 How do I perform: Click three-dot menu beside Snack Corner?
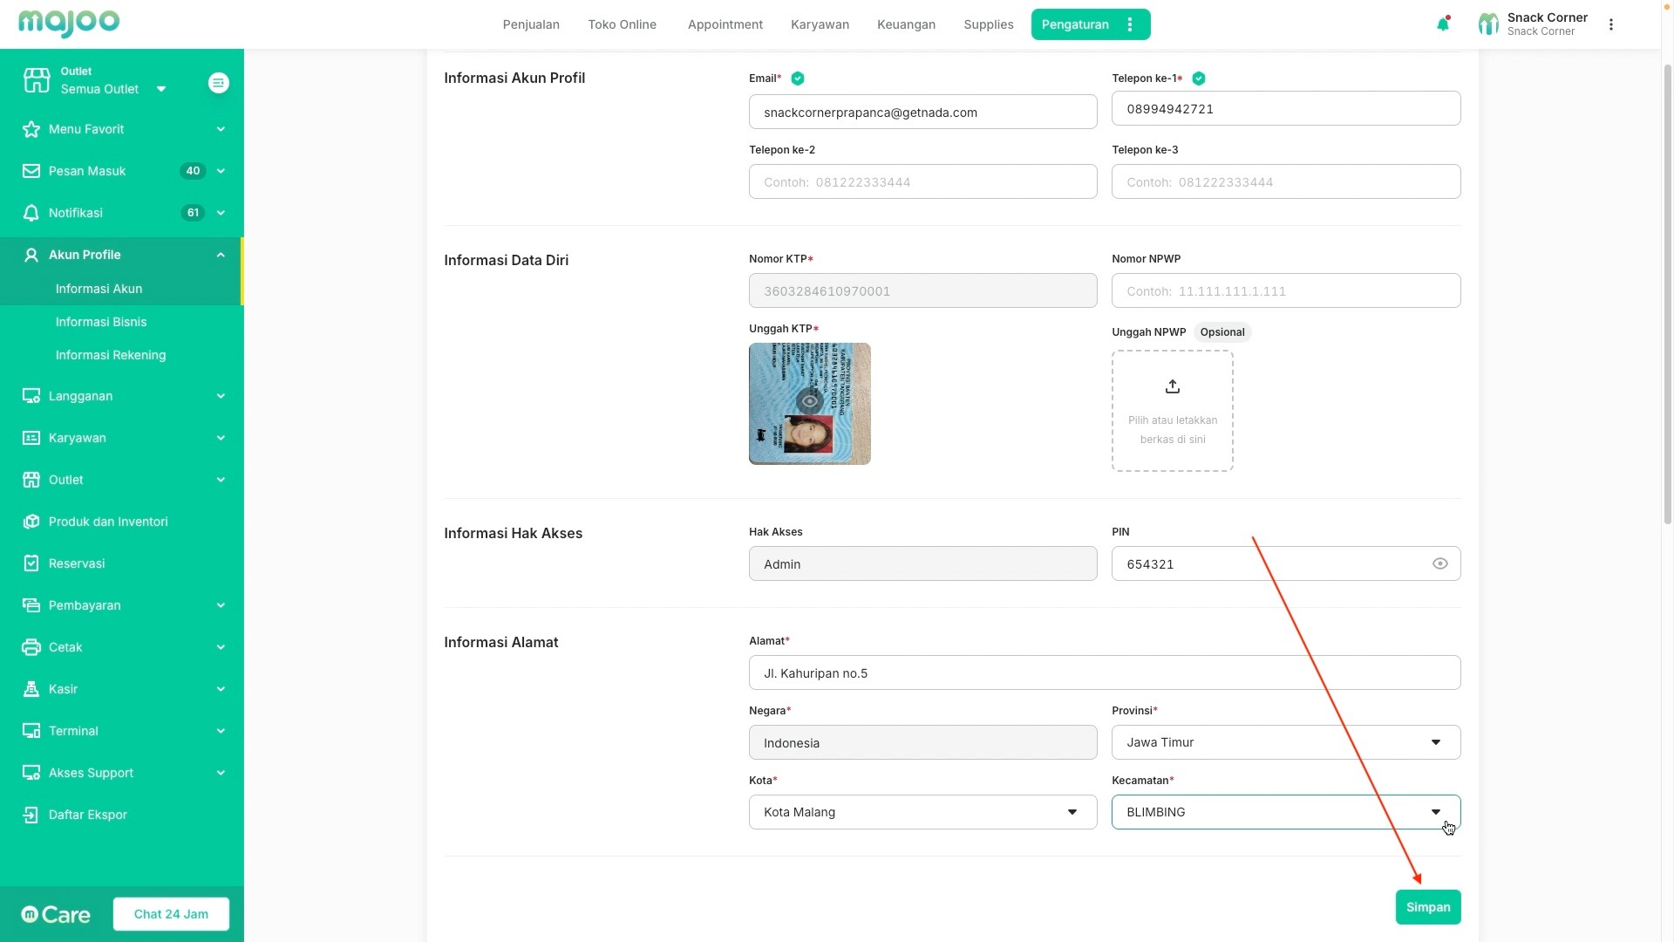click(x=1610, y=24)
